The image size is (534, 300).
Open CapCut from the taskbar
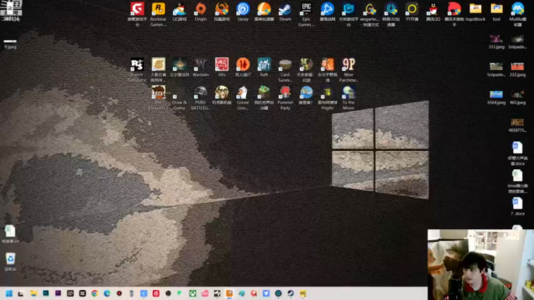tap(82, 293)
